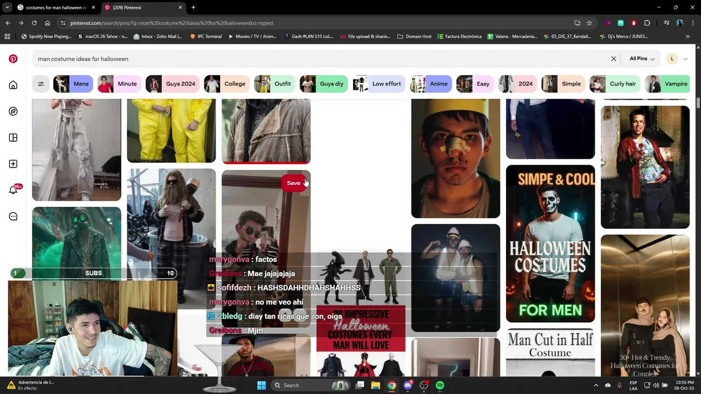Image resolution: width=701 pixels, height=394 pixels.
Task: Open Pinterest messages chat icon
Action: [13, 216]
